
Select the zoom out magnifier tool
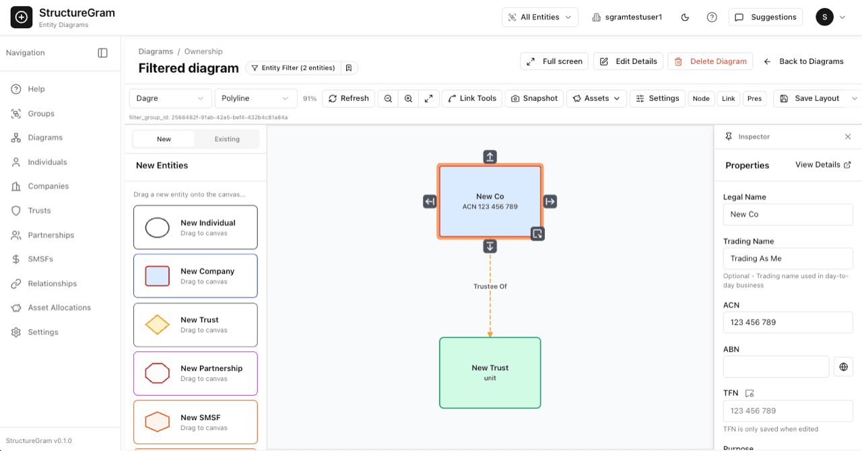coord(388,98)
